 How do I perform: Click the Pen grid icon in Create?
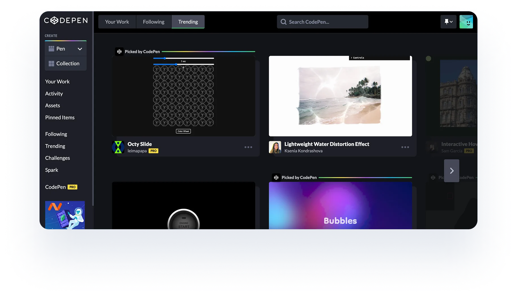pyautogui.click(x=51, y=49)
